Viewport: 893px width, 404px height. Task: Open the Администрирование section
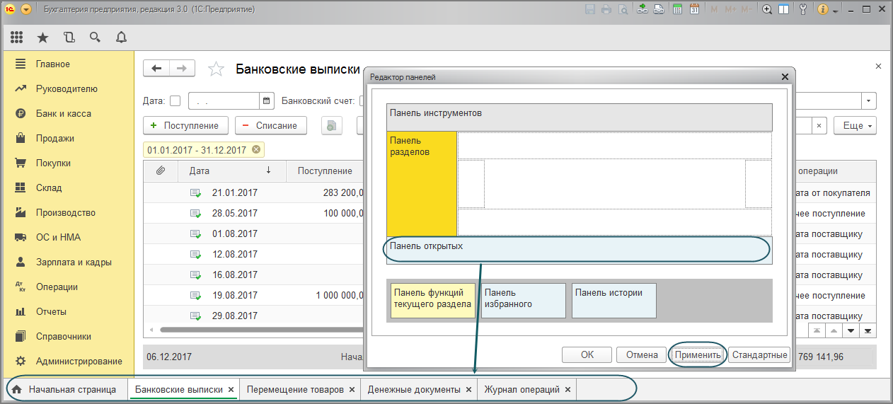pos(79,361)
